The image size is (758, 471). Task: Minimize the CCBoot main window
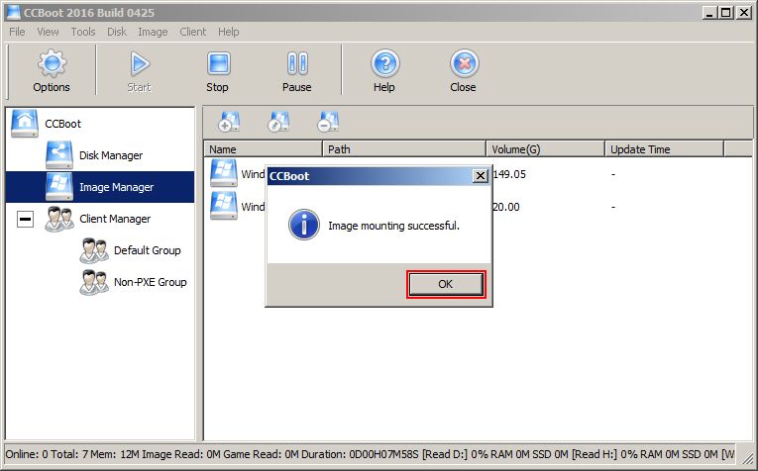click(x=709, y=13)
